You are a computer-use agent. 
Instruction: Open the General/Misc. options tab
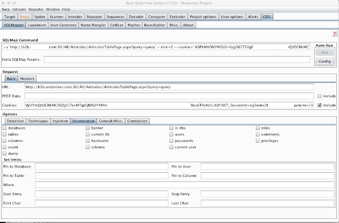[x=111, y=121]
